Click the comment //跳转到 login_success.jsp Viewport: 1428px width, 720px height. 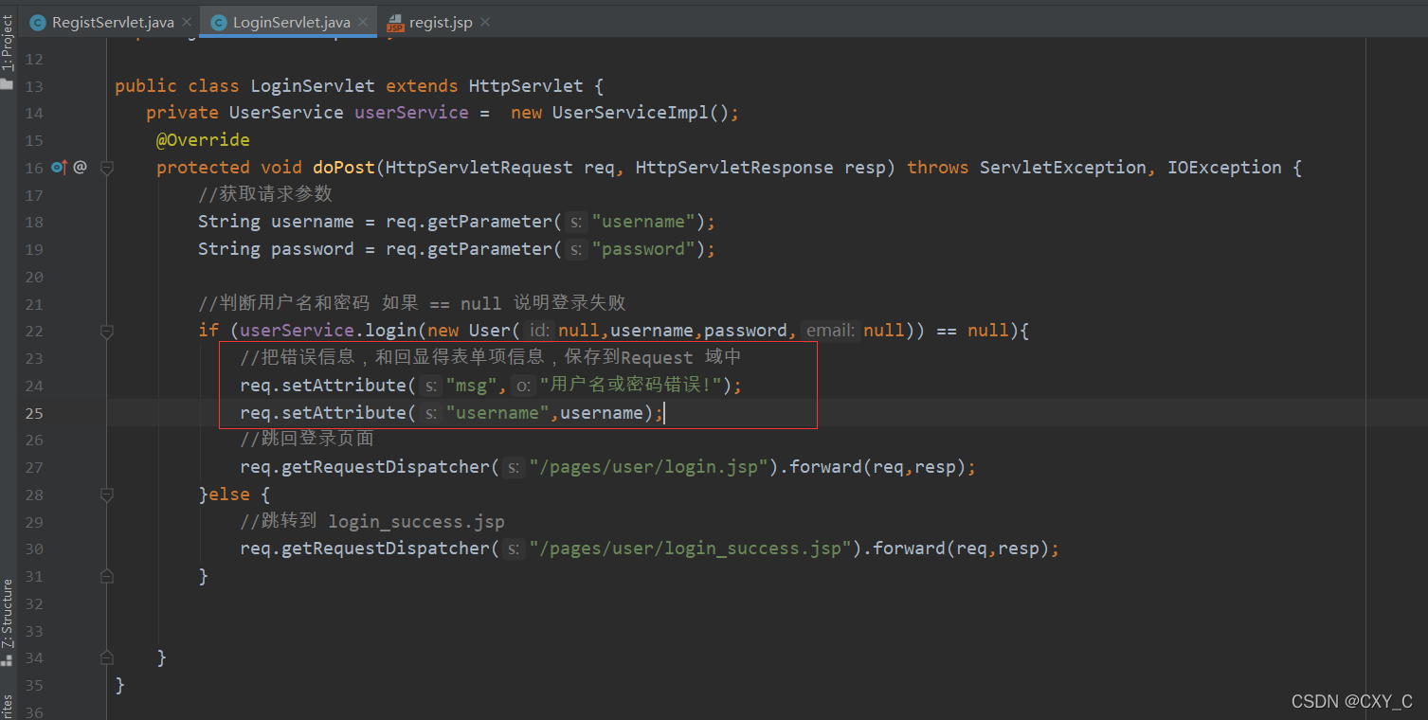[372, 522]
